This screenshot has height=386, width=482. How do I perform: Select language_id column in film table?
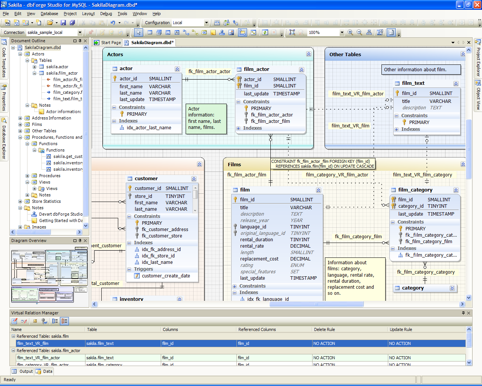277,227
